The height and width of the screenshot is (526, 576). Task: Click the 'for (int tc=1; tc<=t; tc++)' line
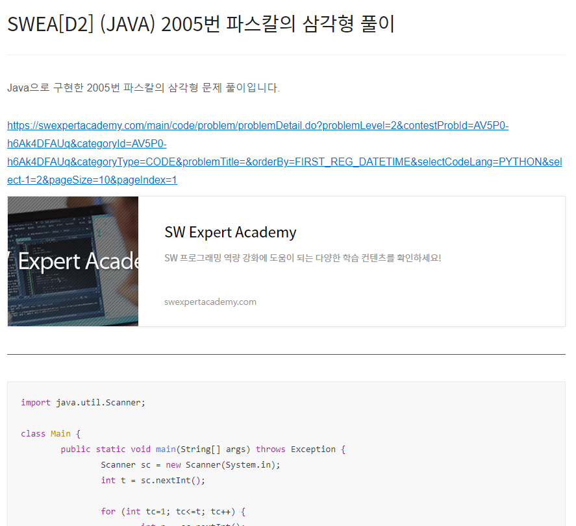pyautogui.click(x=173, y=511)
